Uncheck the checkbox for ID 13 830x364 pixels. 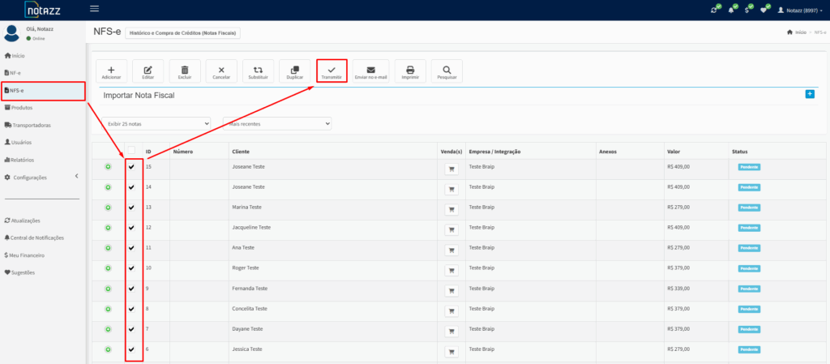(131, 208)
